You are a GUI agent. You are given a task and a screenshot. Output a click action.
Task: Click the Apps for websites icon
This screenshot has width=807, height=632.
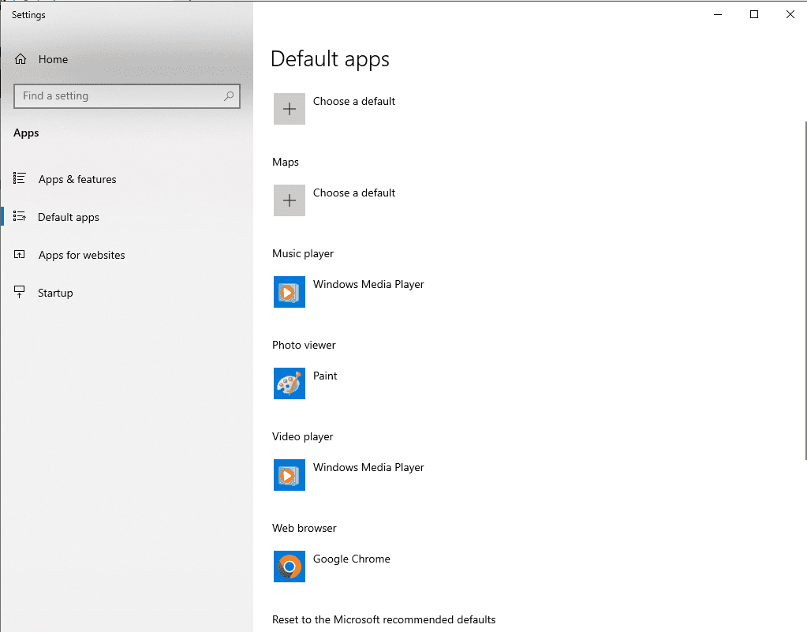pos(21,255)
